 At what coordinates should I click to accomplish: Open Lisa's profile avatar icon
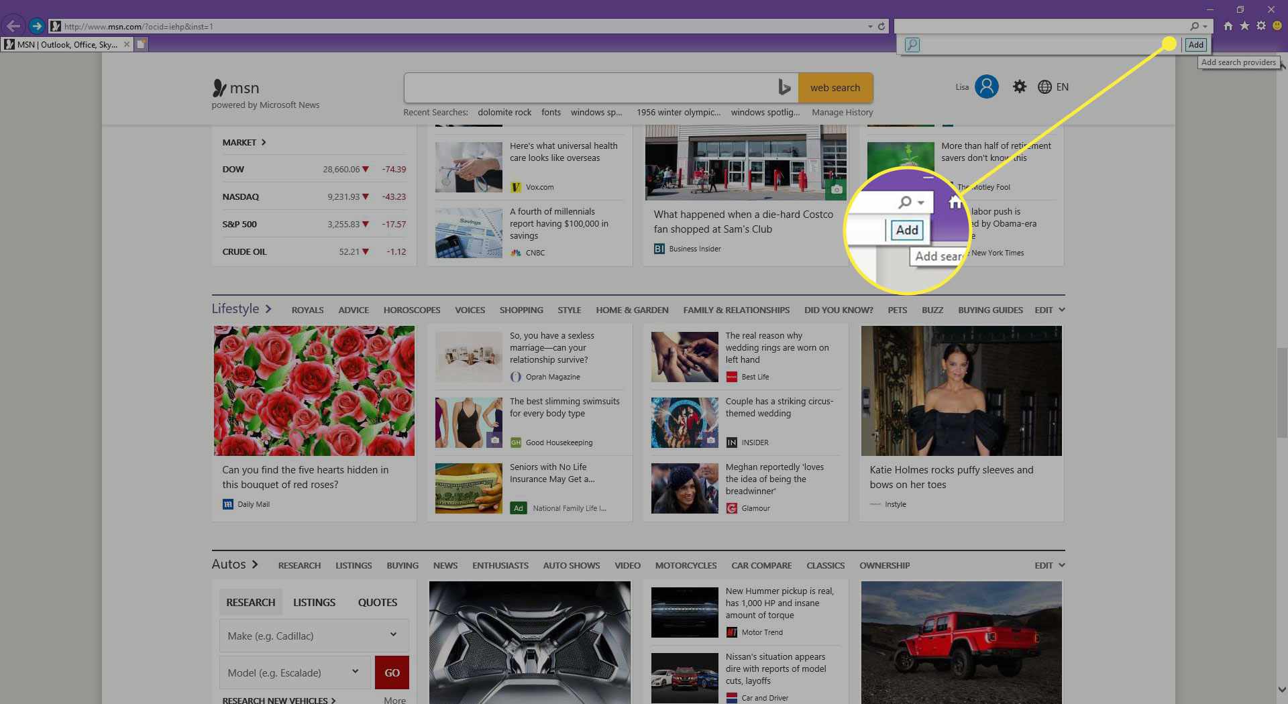(986, 86)
